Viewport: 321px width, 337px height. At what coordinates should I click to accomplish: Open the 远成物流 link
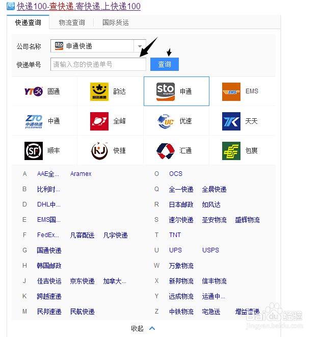click(x=181, y=296)
